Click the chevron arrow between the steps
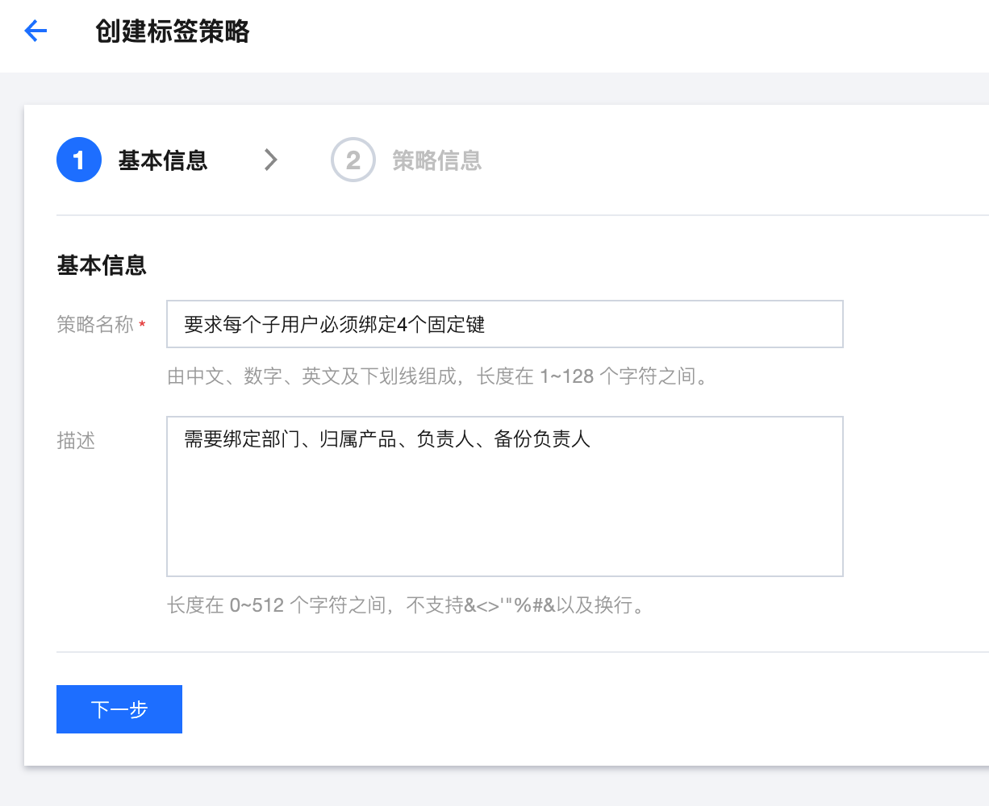The height and width of the screenshot is (806, 989). (x=271, y=160)
